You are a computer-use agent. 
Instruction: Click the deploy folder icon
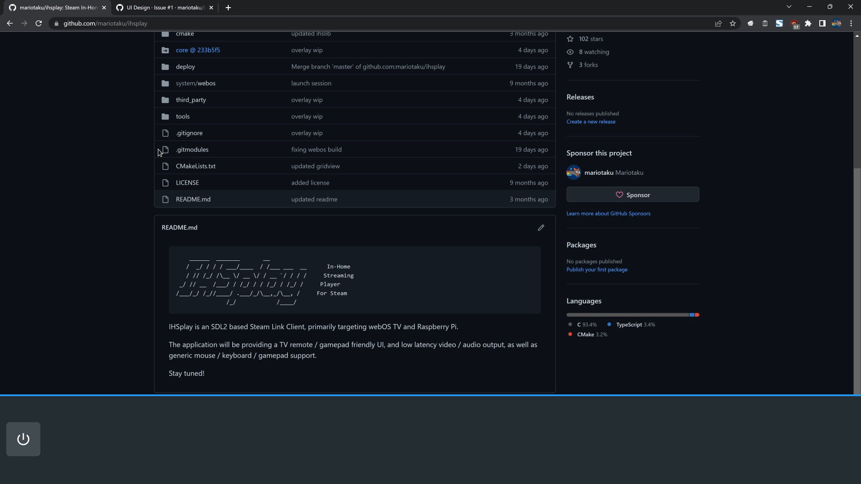165,67
